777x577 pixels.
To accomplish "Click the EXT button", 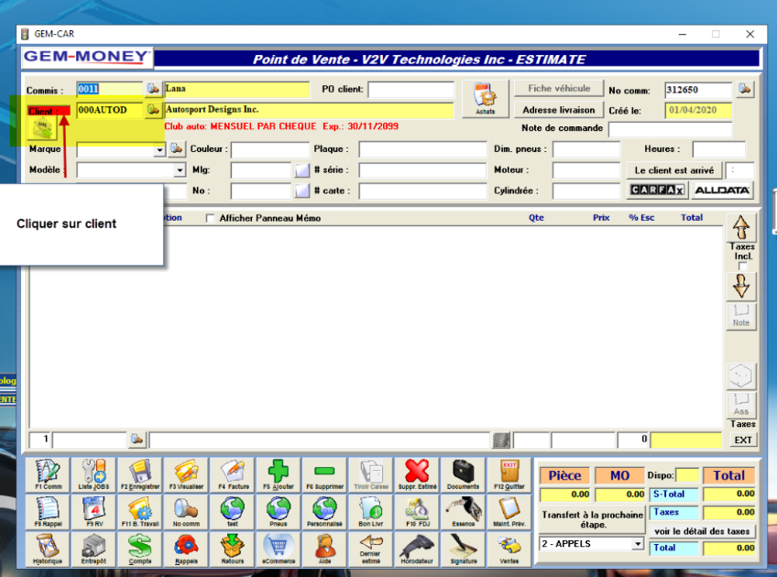I will (x=743, y=440).
